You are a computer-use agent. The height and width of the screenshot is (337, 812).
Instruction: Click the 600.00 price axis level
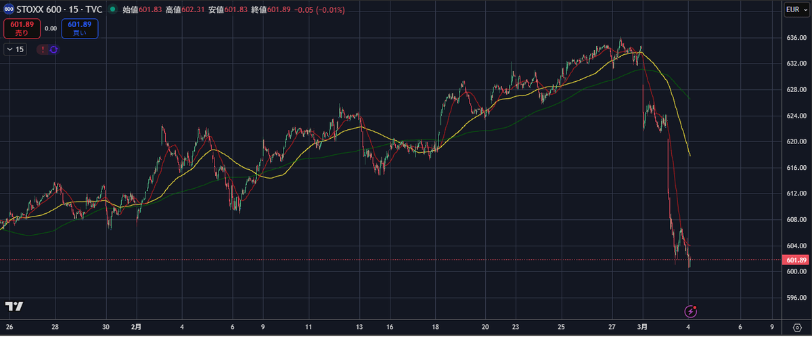pyautogui.click(x=795, y=271)
